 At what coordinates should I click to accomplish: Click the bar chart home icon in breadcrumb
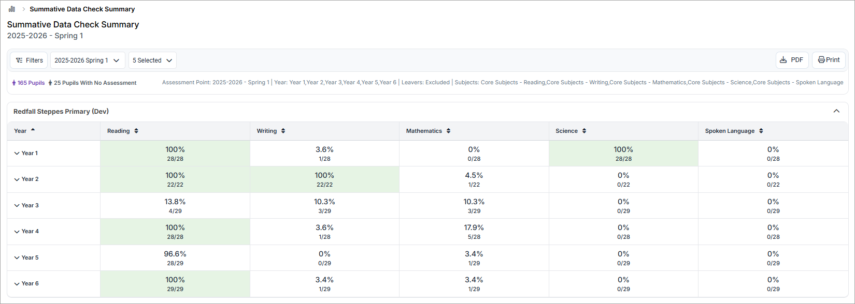tap(12, 9)
